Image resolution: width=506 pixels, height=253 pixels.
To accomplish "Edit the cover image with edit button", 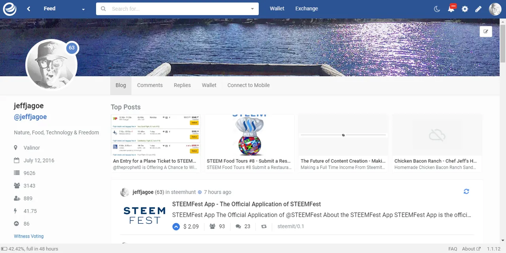I will pos(486,32).
